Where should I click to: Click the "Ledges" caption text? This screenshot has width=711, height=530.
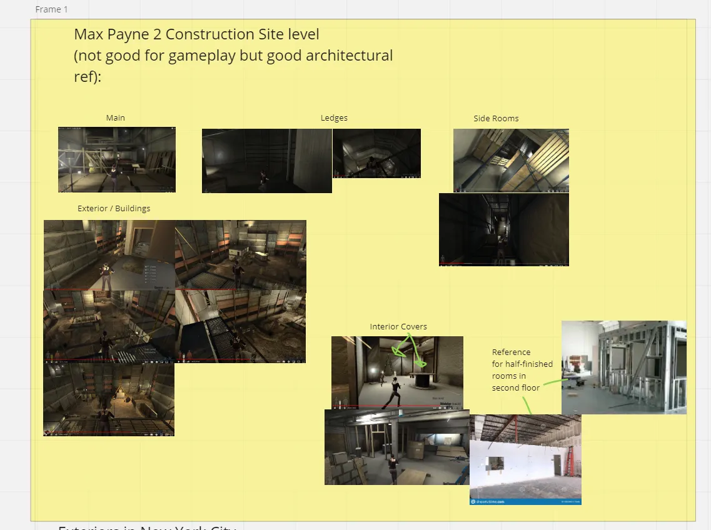[334, 118]
